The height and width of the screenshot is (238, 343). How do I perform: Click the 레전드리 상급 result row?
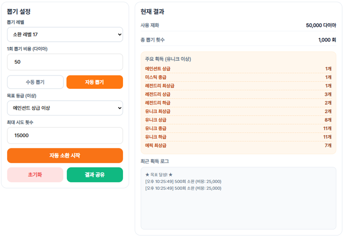tap(238, 94)
